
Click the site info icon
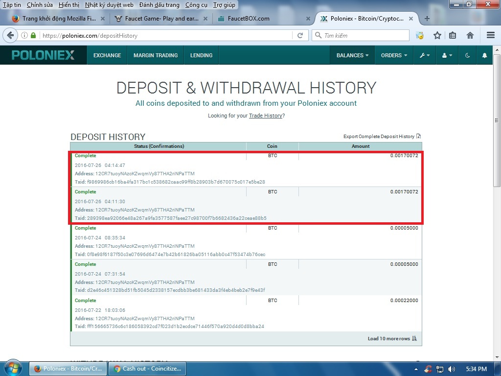coord(24,35)
